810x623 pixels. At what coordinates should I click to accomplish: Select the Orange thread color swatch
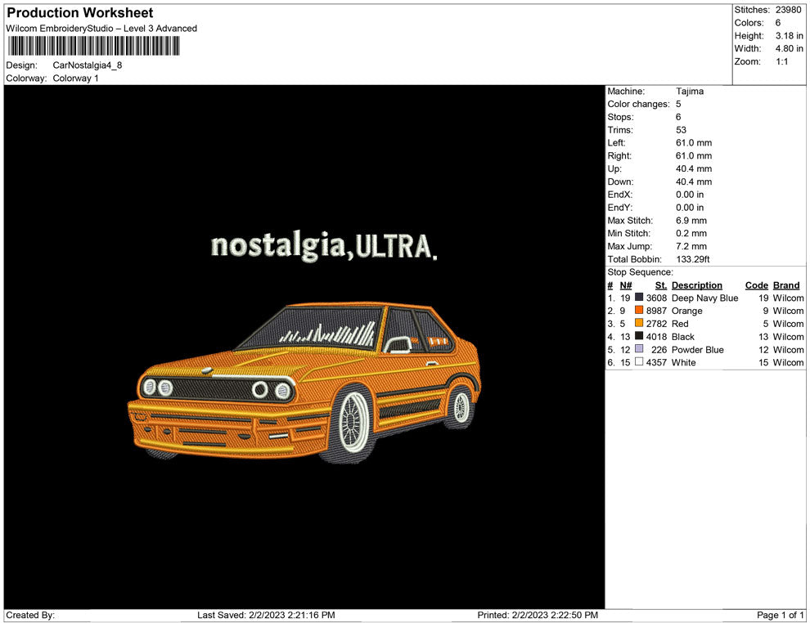639,311
